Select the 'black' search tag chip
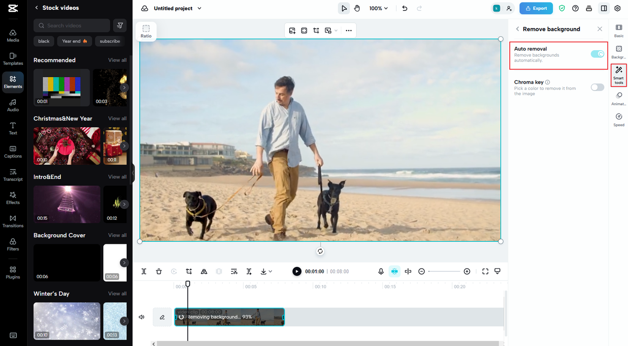 click(44, 41)
